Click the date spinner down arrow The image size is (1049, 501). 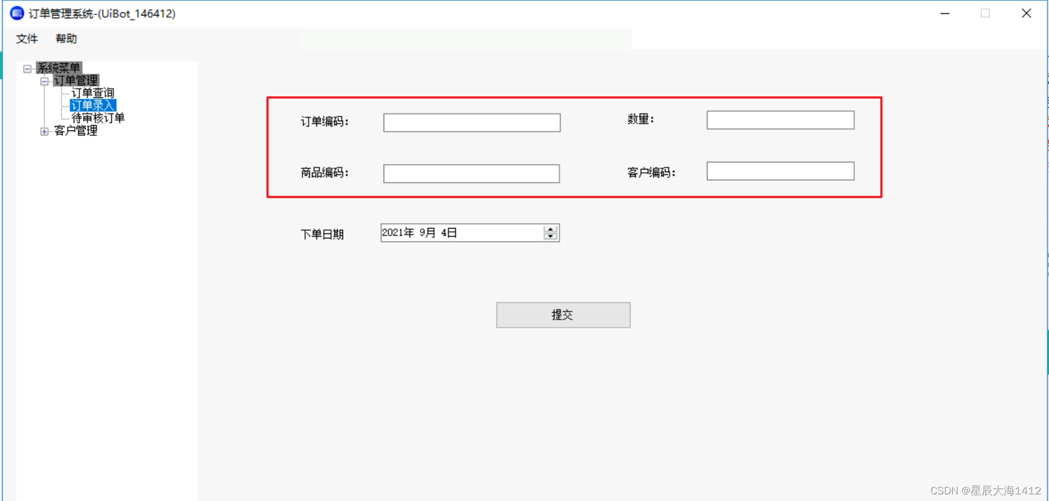(550, 236)
